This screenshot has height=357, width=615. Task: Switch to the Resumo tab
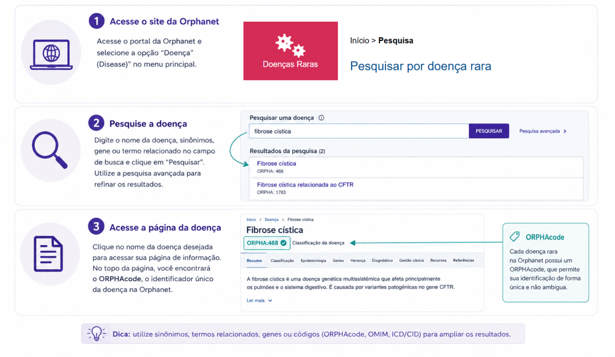tap(254, 261)
